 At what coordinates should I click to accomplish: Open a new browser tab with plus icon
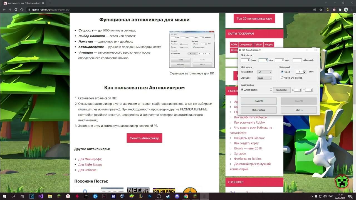coord(50,3)
